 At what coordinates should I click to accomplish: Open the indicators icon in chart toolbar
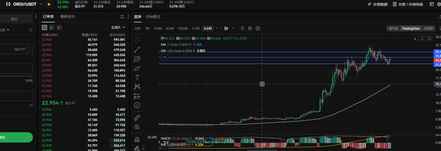coord(242,29)
